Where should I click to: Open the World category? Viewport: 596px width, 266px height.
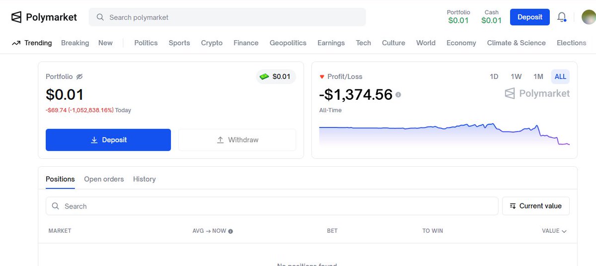point(426,43)
